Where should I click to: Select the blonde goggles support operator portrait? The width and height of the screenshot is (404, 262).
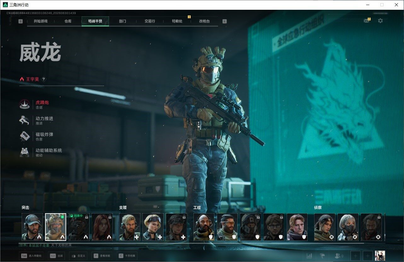pyautogui.click(x=153, y=227)
